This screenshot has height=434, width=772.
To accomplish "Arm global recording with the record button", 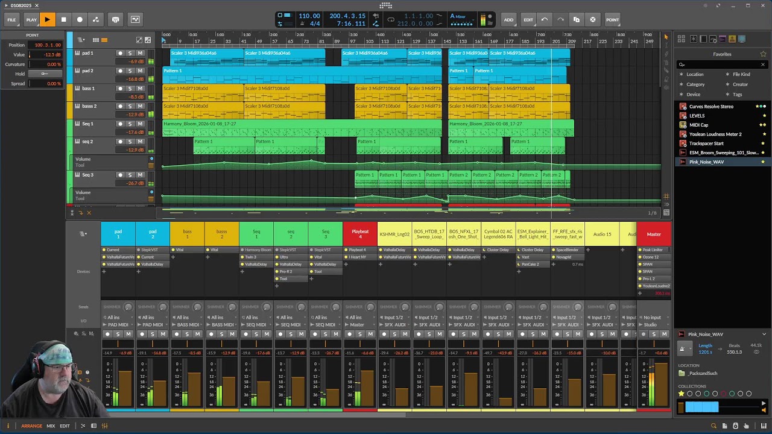I will pos(80,19).
